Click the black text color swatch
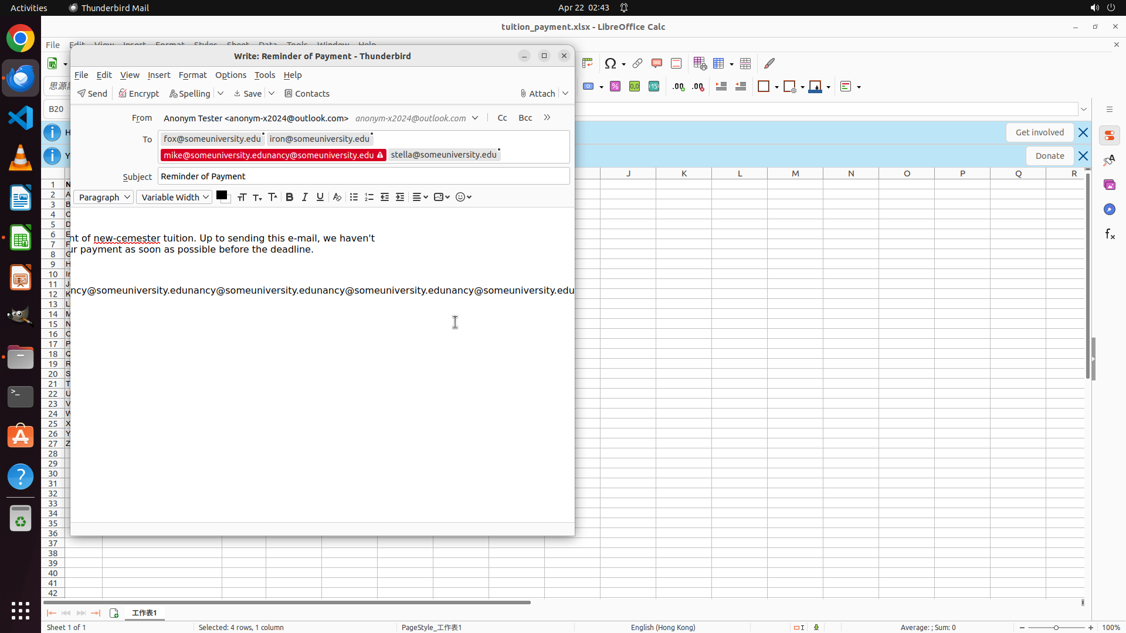This screenshot has height=633, width=1126. 221,195
